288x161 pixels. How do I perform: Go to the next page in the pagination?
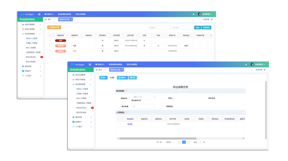point(189,142)
